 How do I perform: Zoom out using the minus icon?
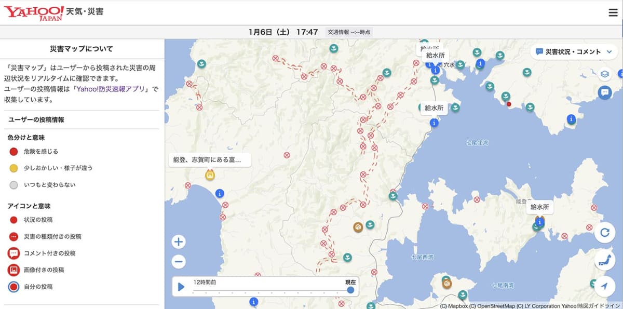click(178, 261)
